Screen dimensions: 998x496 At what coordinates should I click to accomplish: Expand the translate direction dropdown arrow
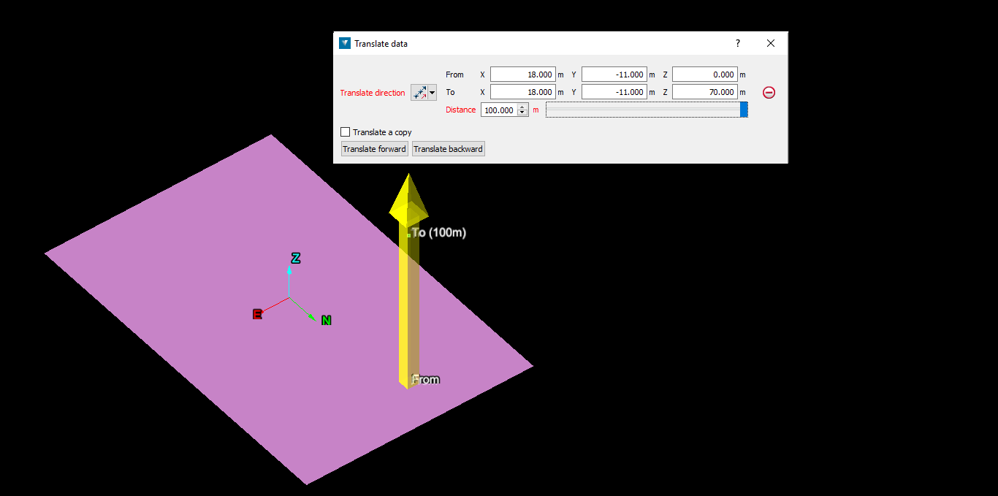(x=430, y=93)
